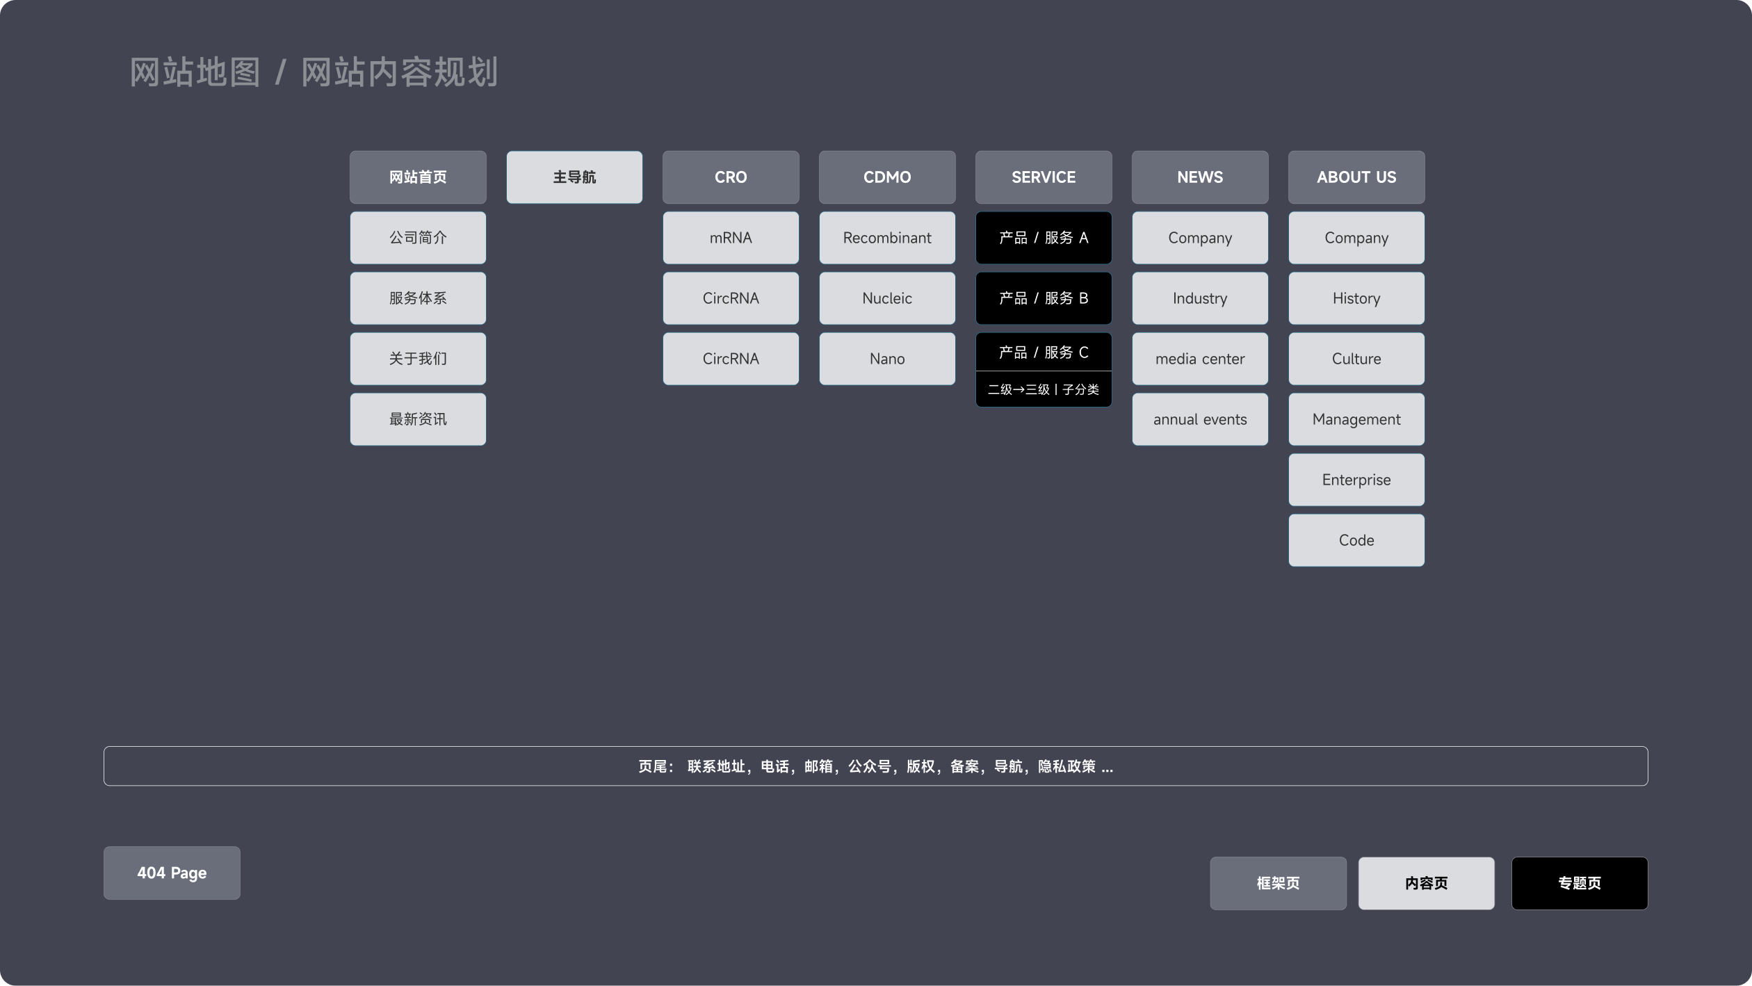Open the CRO column header
Screen dimensions: 1752x986
click(x=731, y=177)
